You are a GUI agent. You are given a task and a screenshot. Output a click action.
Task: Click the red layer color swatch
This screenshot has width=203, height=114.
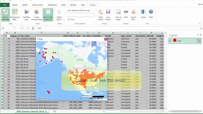point(175,40)
